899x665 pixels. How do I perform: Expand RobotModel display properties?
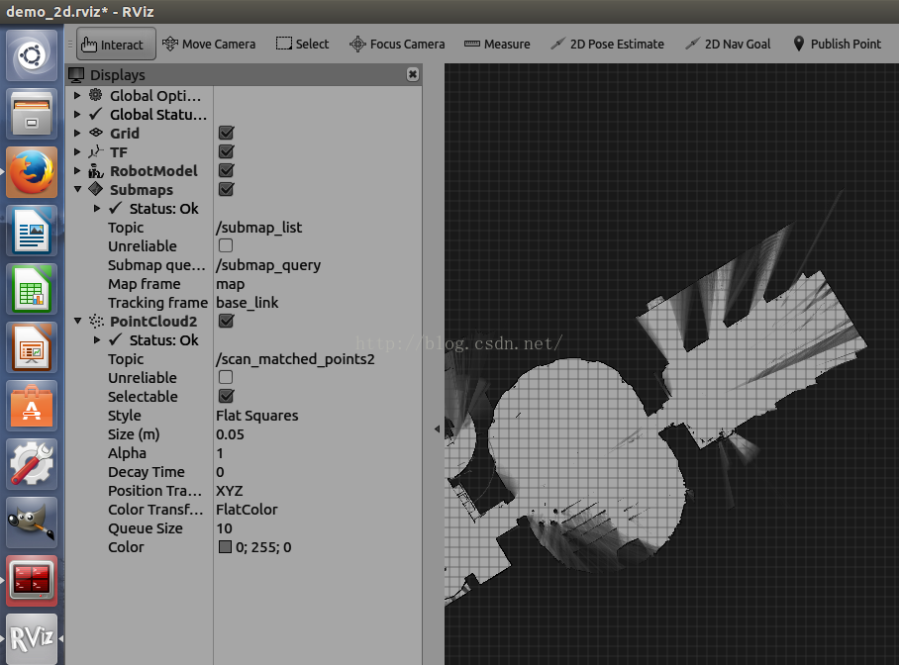pos(77,171)
